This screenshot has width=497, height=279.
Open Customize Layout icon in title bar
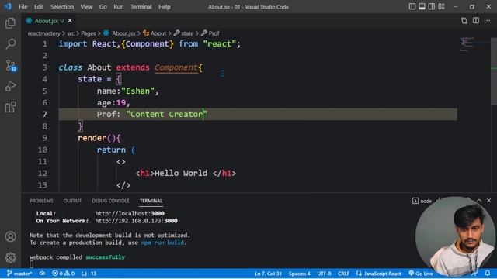tap(442, 7)
